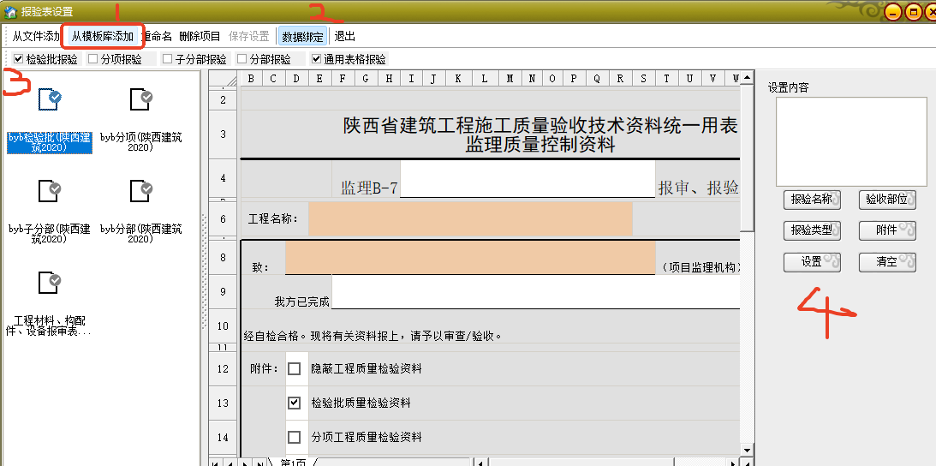Click the 经自检合格 text line
Image resolution: width=936 pixels, height=466 pixels.
(373, 337)
